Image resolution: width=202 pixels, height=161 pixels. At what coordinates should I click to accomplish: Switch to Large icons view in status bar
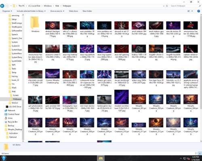(200, 153)
